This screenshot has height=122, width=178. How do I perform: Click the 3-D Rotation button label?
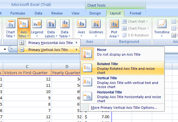(x=138, y=35)
